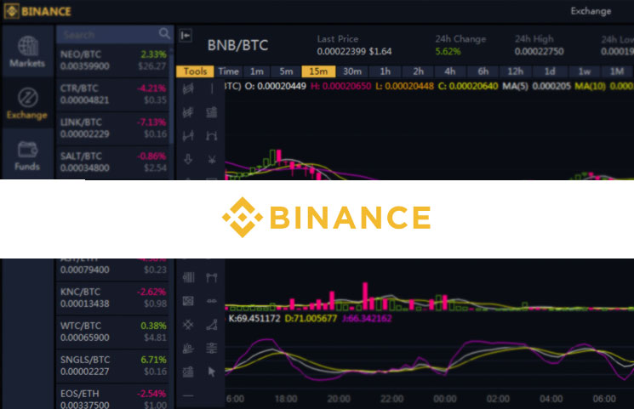
Task: Click the D:71.005677 indicator value
Action: 311,319
